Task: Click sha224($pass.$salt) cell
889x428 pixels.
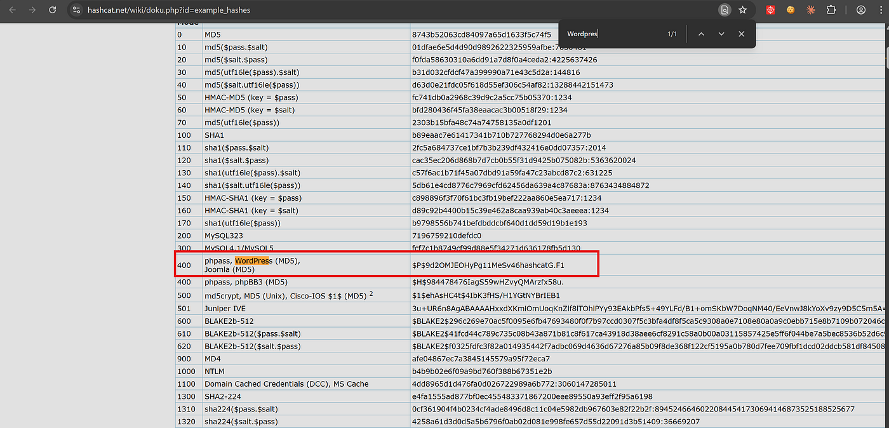Action: (x=306, y=409)
